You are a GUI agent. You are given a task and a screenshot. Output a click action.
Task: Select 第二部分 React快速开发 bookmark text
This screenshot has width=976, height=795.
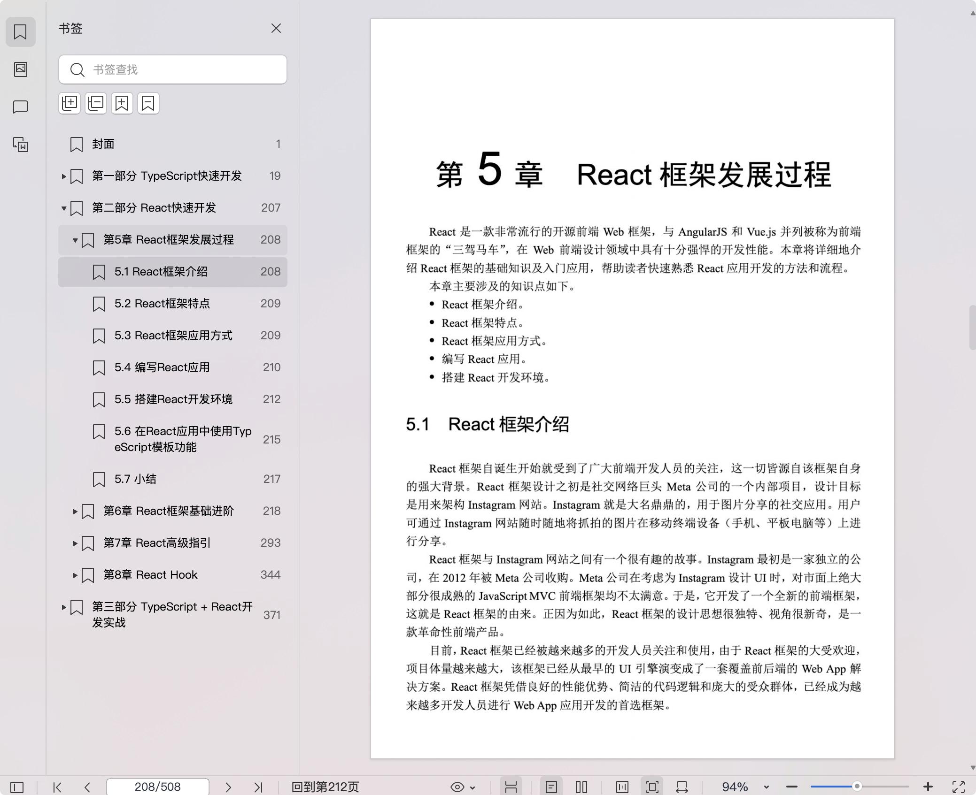(154, 208)
